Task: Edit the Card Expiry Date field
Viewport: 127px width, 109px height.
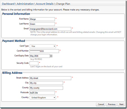Action: (x=40, y=56)
